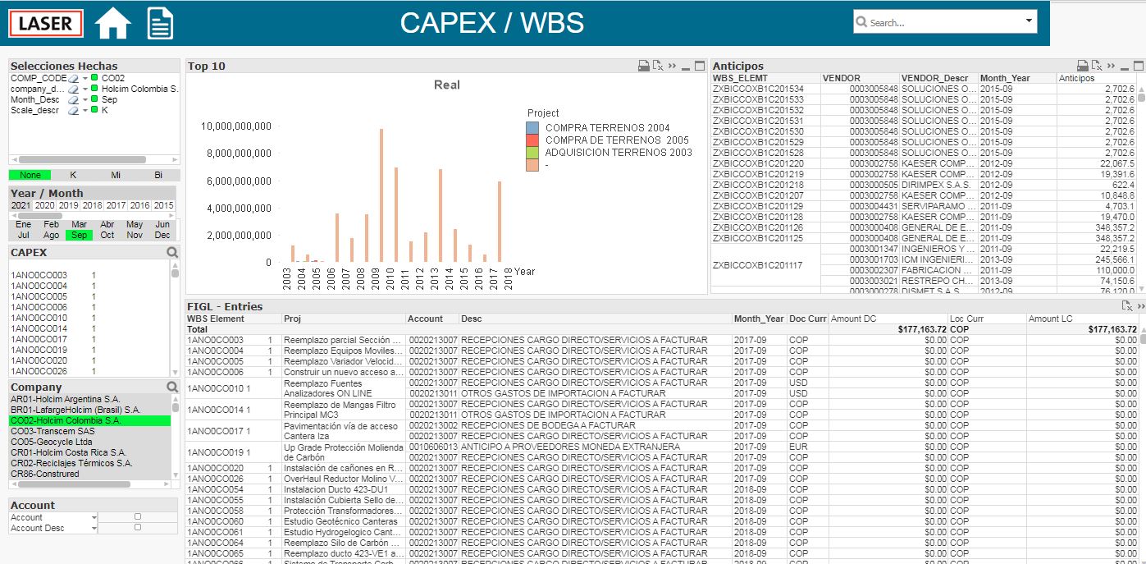Clear the COMP_CODE selection with eraser

click(x=73, y=78)
